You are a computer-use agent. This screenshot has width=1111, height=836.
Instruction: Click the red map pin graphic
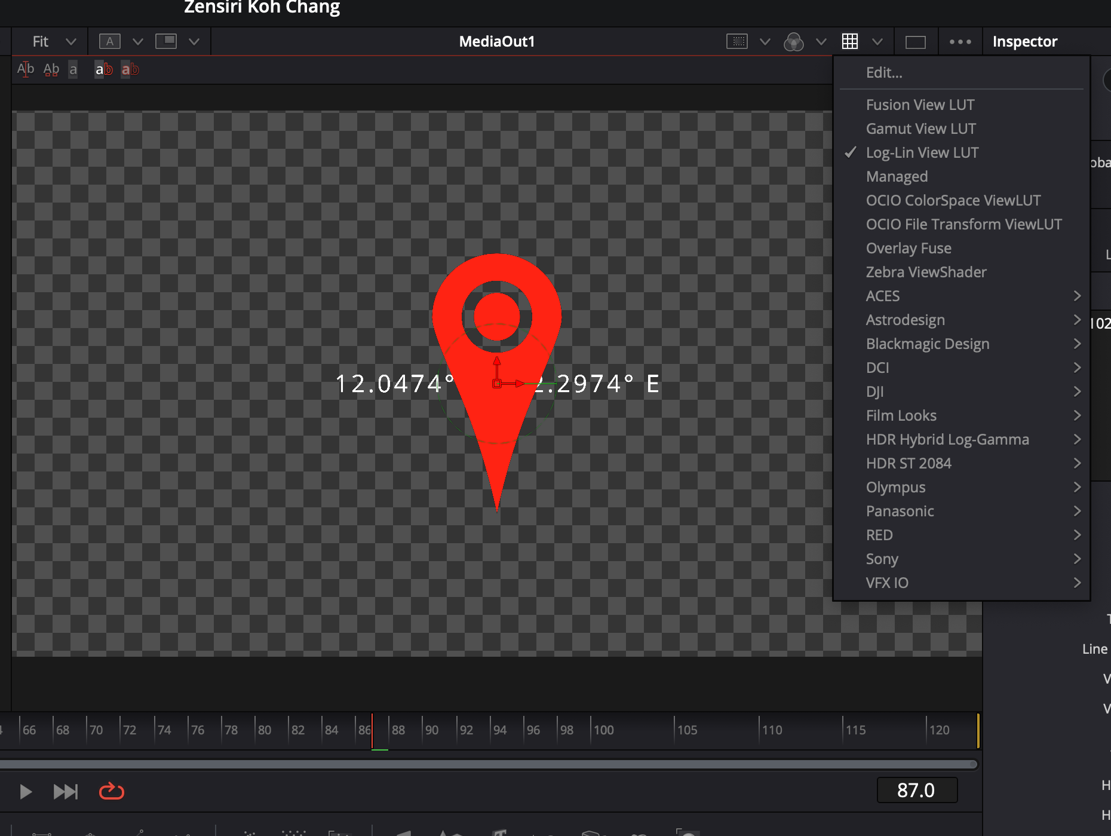coord(497,382)
